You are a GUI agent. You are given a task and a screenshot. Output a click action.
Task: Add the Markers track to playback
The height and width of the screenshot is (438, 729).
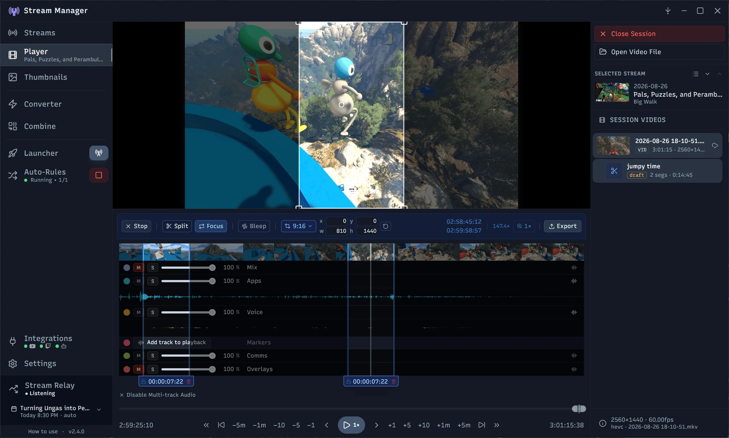tap(172, 342)
